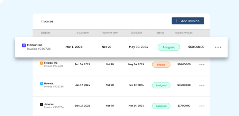Click the Invoices panel title
This screenshot has width=239, height=116.
click(x=47, y=21)
